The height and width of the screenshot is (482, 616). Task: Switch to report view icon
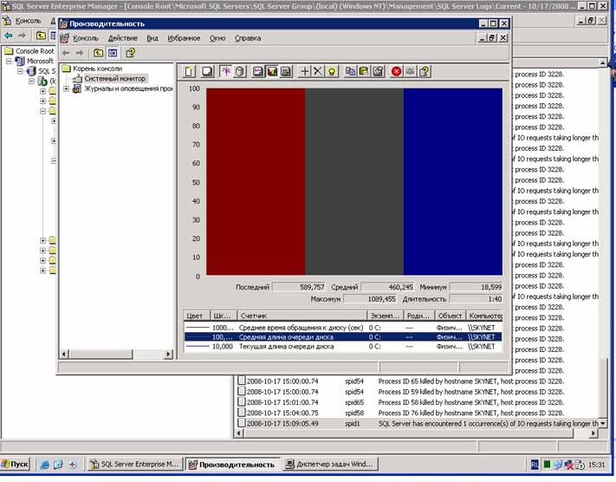286,71
